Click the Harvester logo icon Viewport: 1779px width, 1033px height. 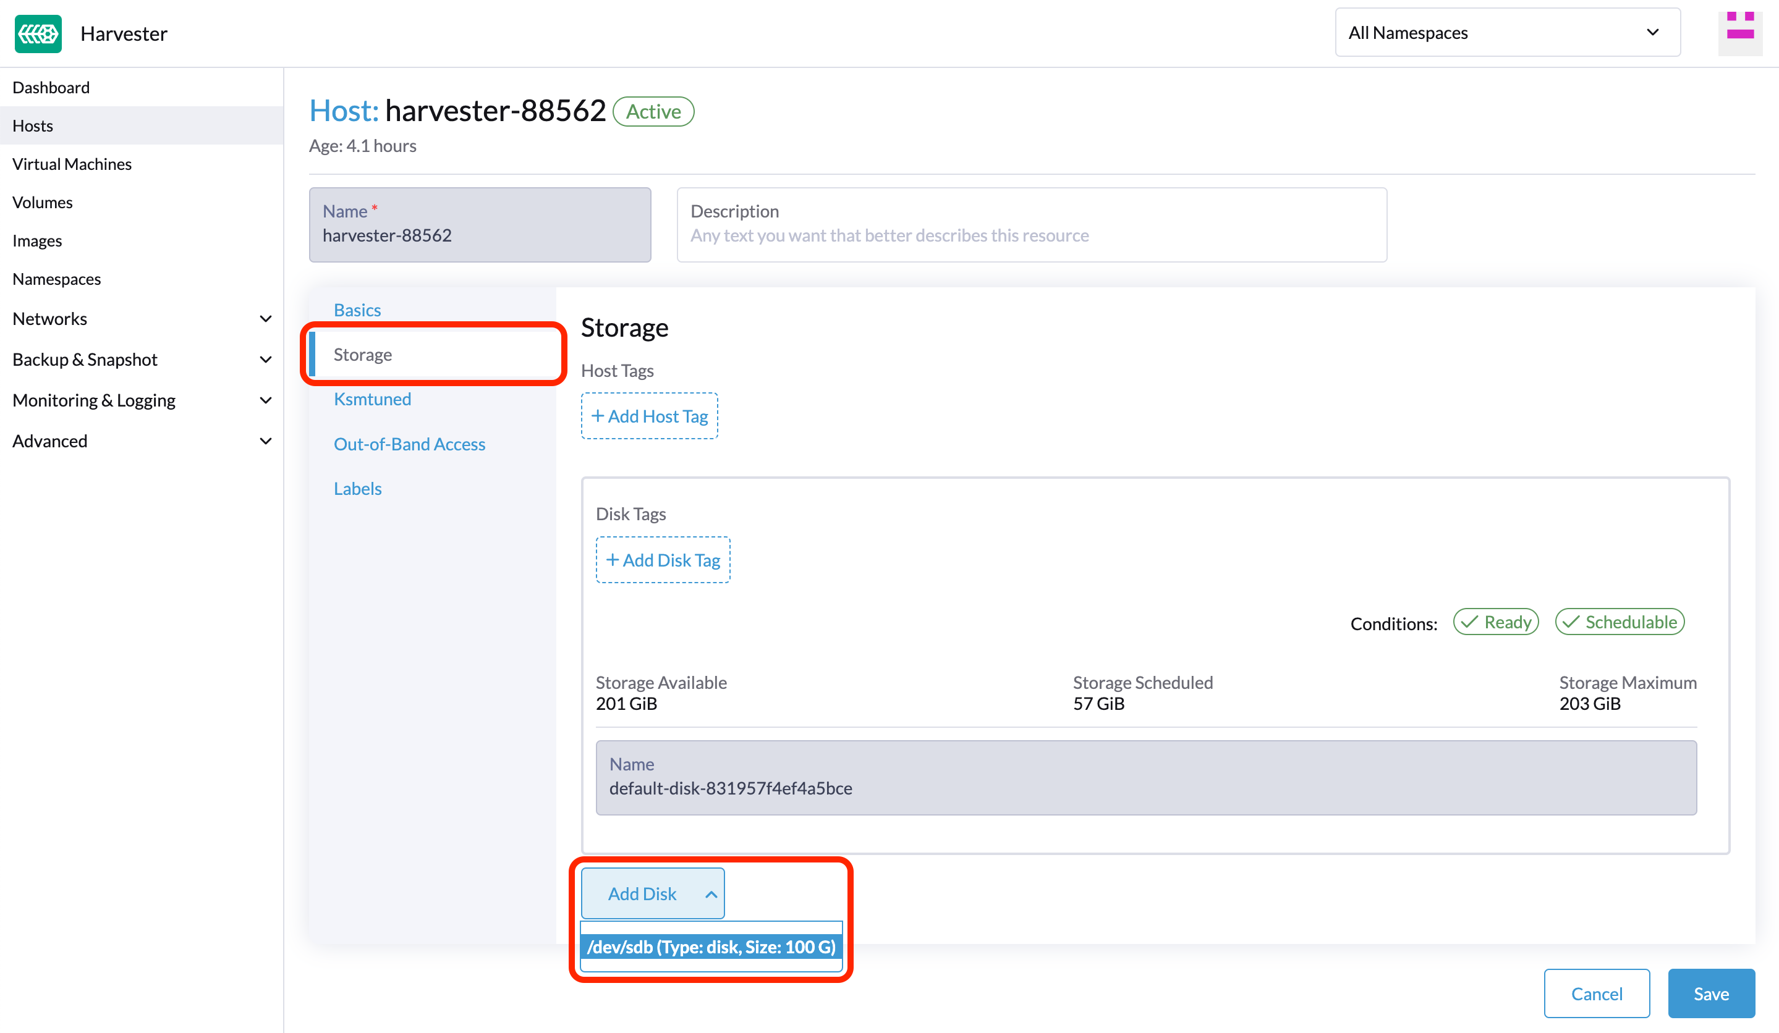click(38, 33)
